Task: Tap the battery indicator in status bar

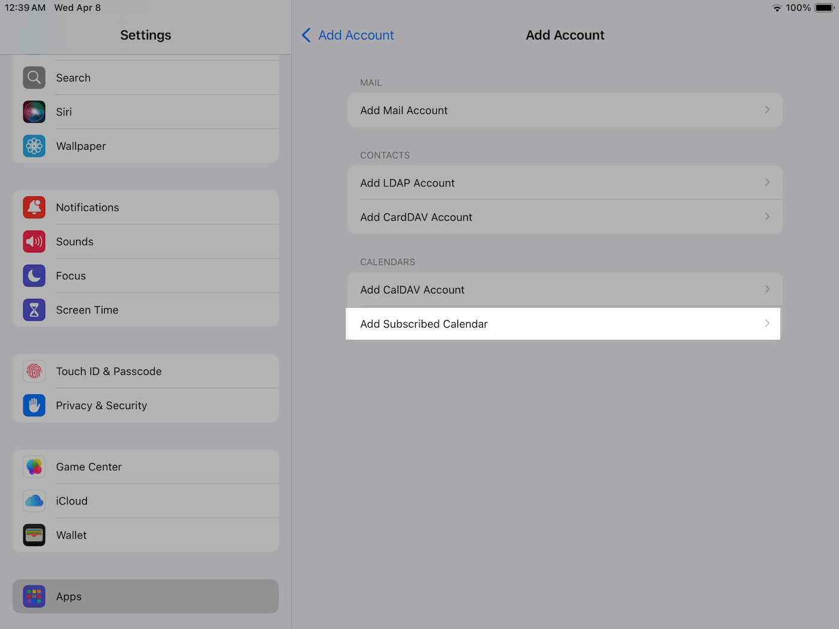Action: 824,8
